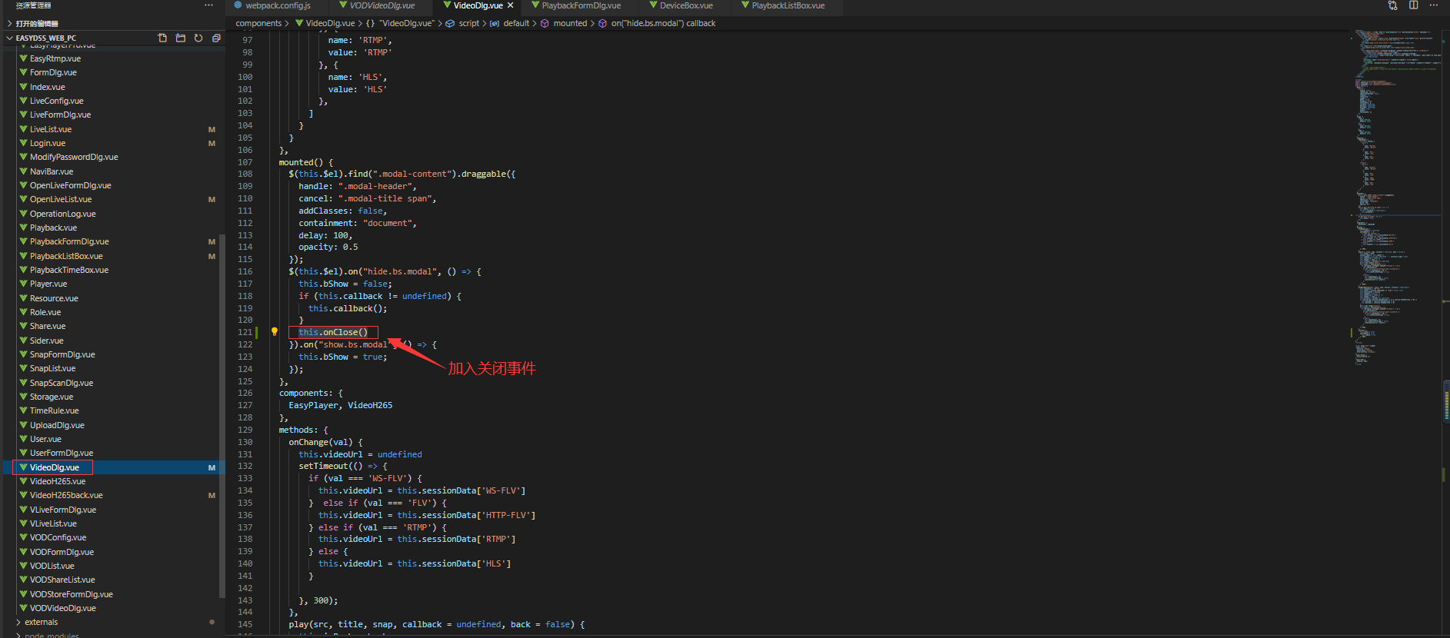Open UserFormDlg.vue in explorer
This screenshot has height=638, width=1450.
62,453
